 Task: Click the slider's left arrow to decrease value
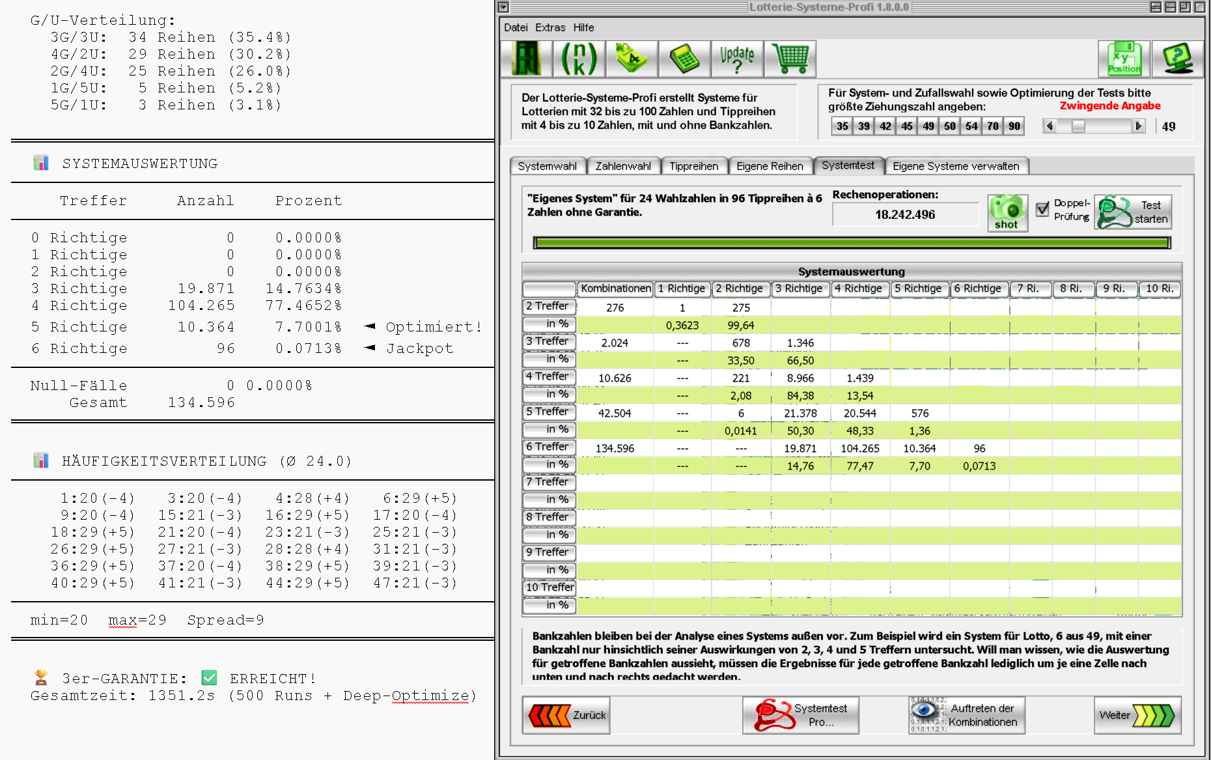tap(1050, 126)
